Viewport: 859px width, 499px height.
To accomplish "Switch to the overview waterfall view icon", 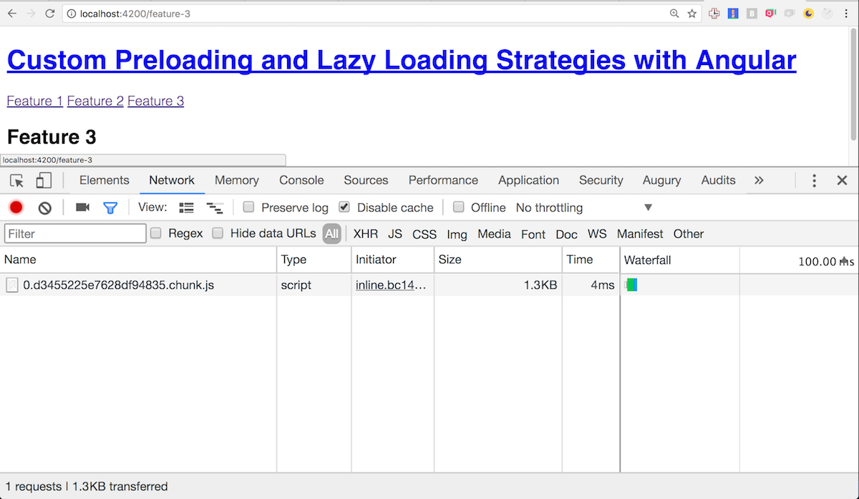I will (215, 208).
